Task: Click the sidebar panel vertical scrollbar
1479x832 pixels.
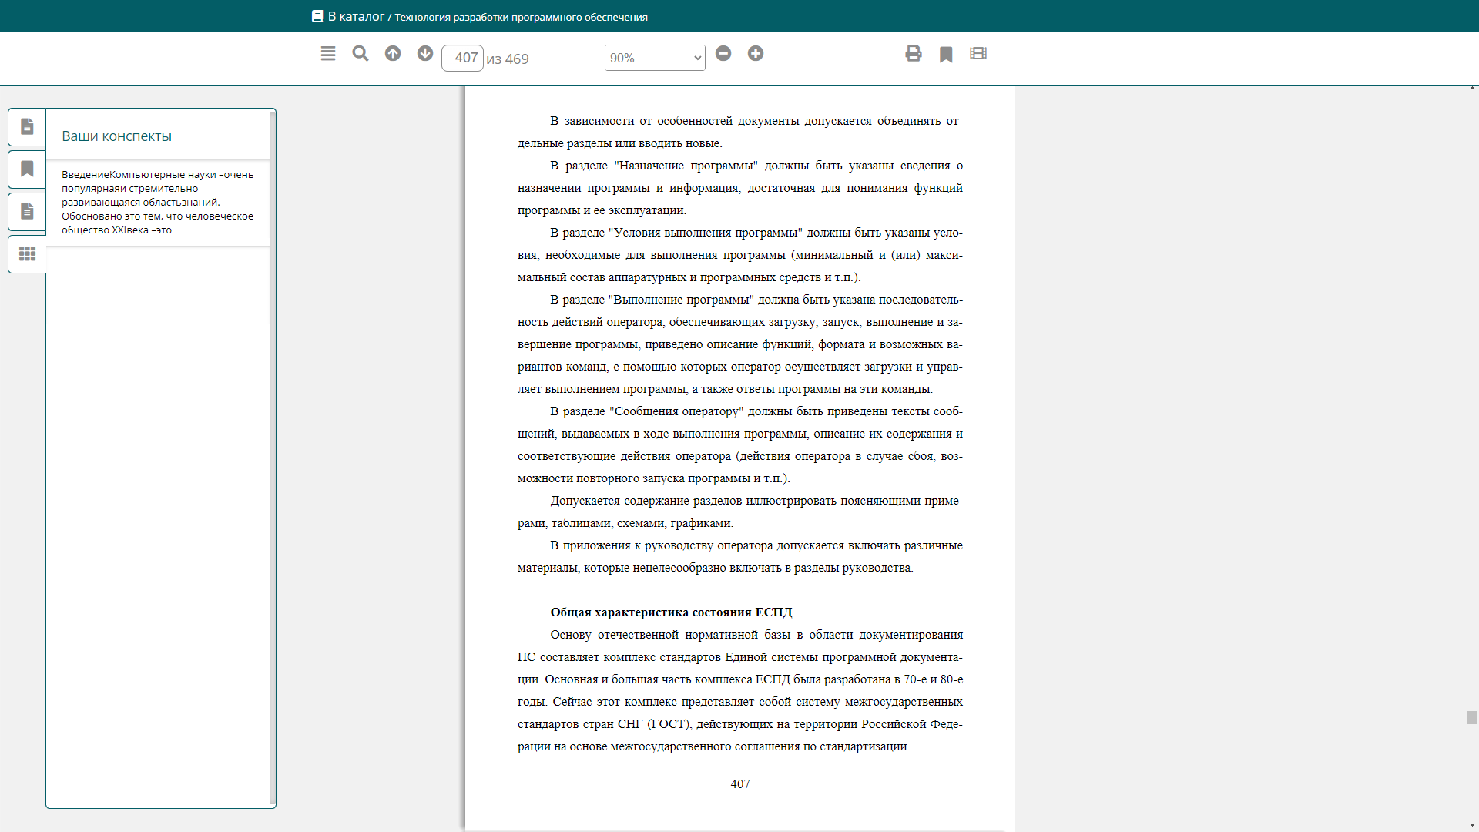Action: click(273, 458)
